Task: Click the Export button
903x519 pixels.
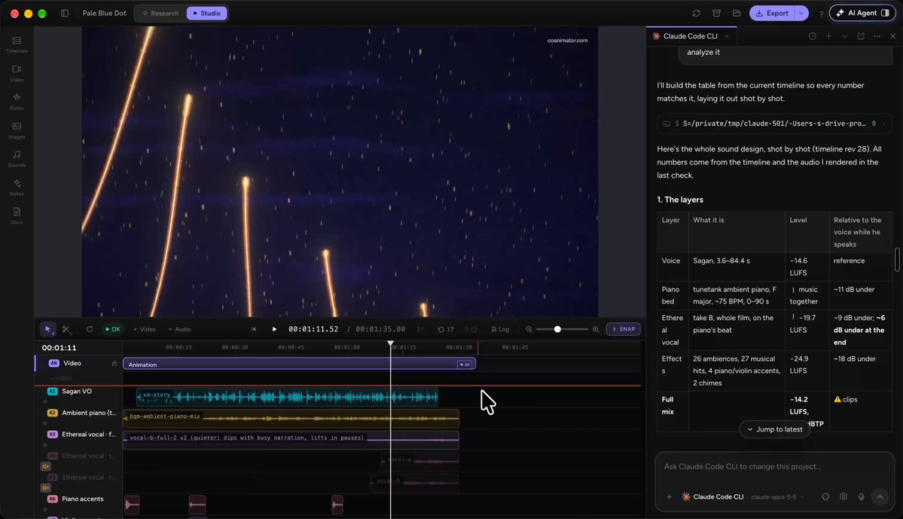Action: point(772,14)
